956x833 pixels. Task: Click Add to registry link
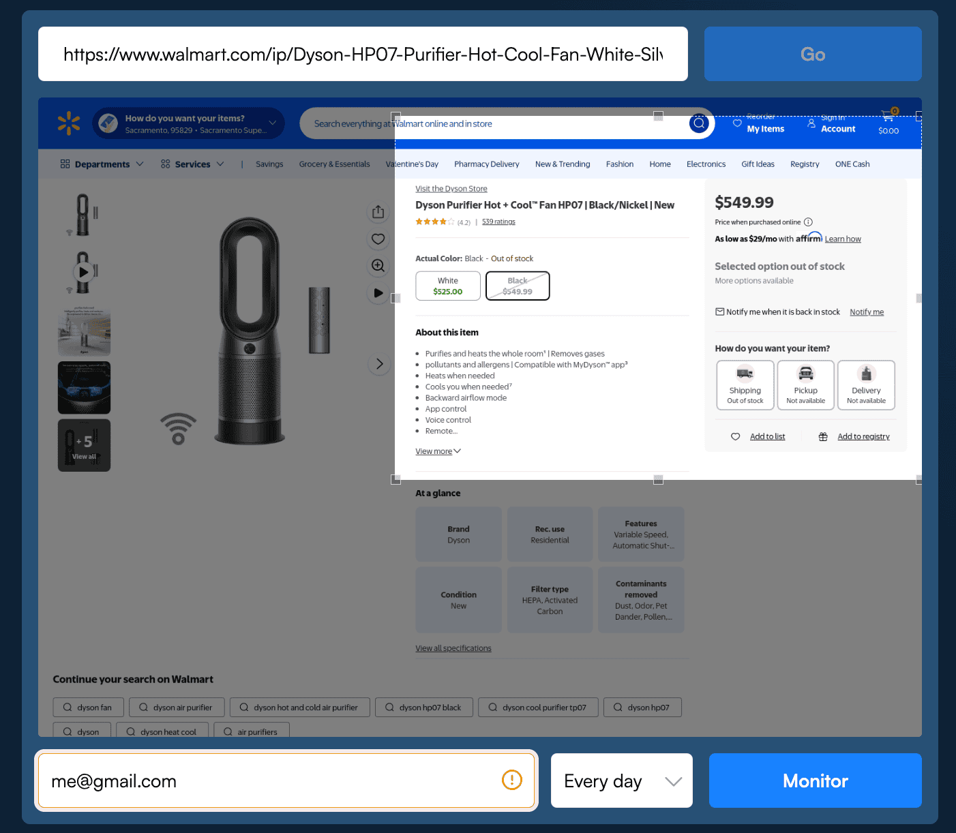pyautogui.click(x=863, y=437)
